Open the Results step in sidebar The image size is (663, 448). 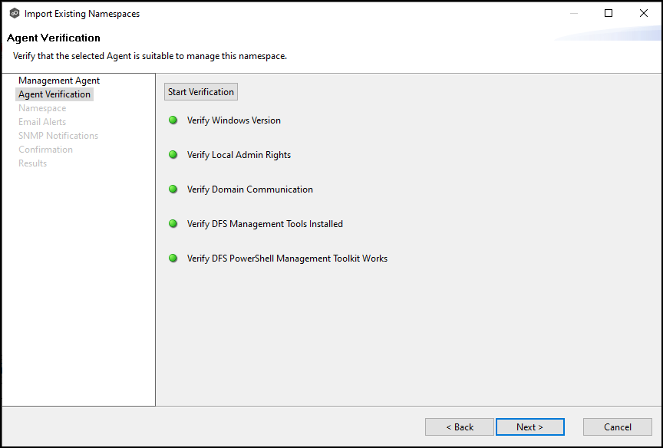tap(32, 163)
